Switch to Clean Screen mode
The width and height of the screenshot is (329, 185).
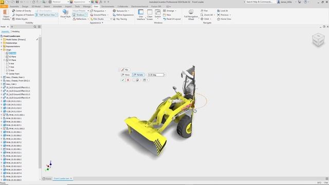150,15
